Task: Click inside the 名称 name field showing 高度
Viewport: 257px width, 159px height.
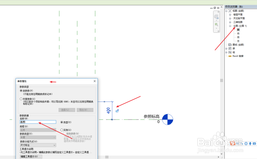Action: click(38, 122)
